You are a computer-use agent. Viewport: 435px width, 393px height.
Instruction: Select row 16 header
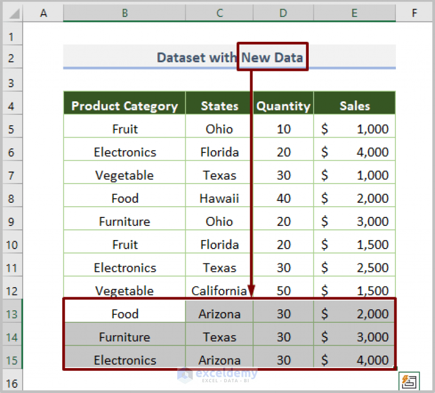[13, 380]
